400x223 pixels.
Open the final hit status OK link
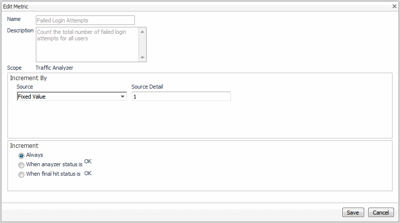[88, 174]
